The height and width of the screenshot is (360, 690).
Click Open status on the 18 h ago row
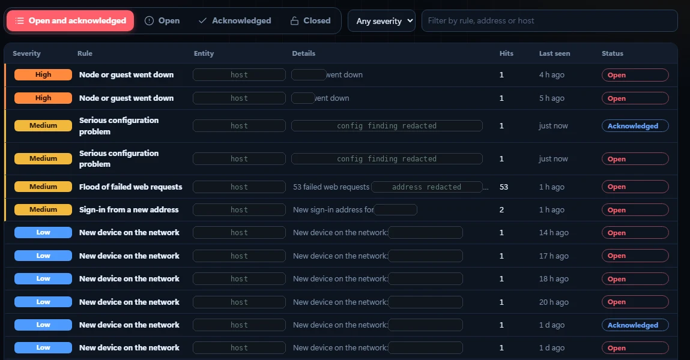tap(635, 278)
